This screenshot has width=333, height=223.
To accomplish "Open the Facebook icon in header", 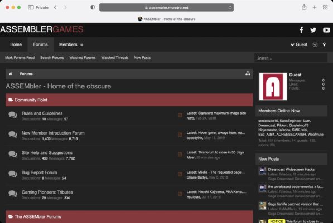I will [301, 30].
